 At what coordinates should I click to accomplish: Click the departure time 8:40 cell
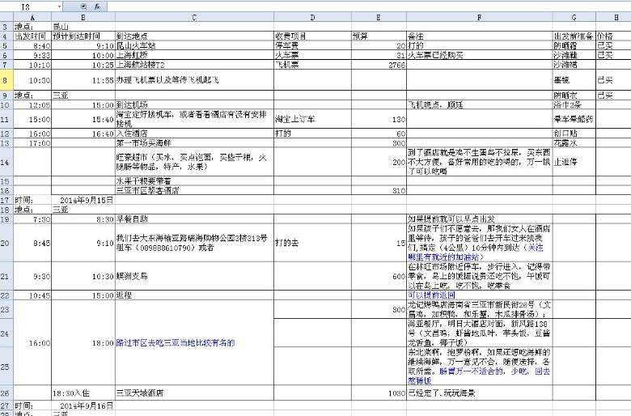32,45
